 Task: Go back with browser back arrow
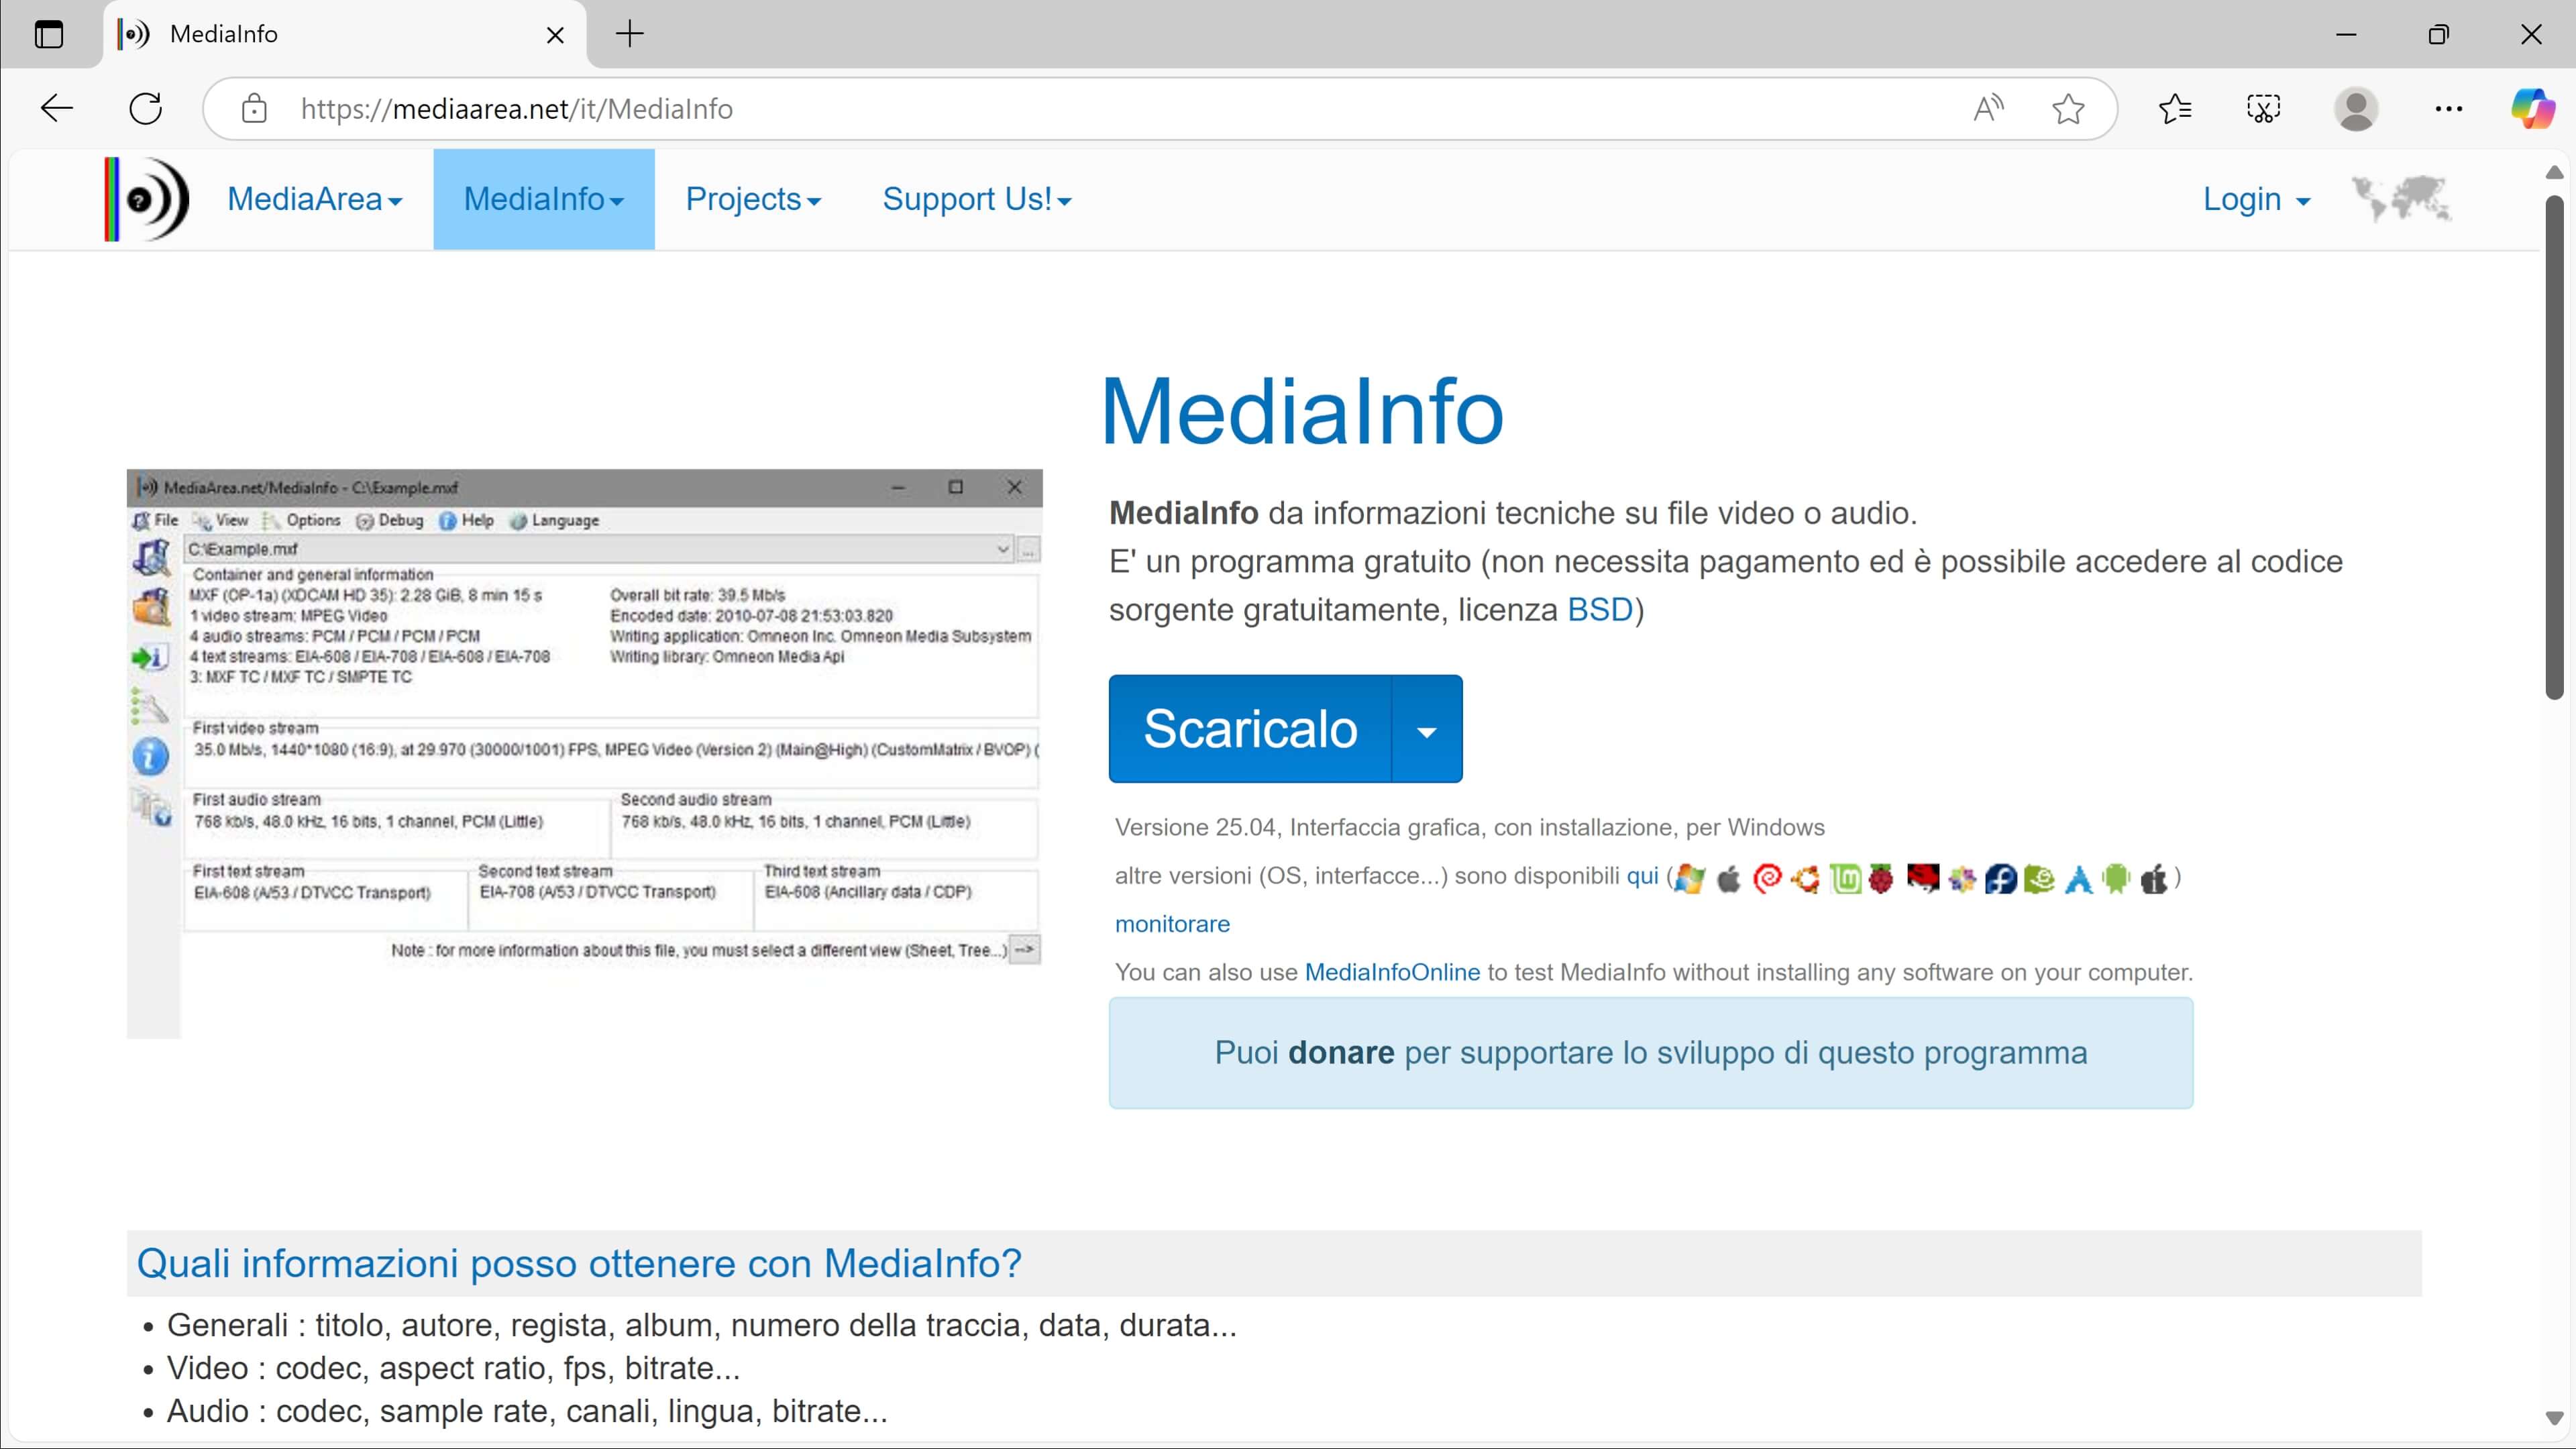click(x=57, y=108)
